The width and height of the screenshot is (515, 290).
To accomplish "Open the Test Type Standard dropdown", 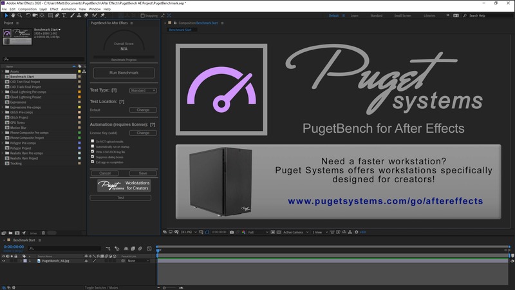I will coord(142,91).
